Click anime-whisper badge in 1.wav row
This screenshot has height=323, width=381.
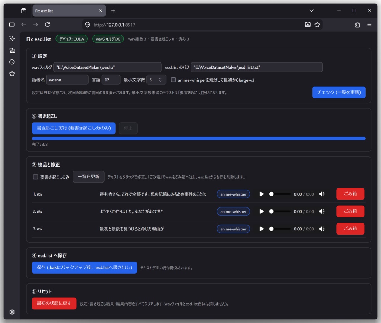[x=233, y=194]
